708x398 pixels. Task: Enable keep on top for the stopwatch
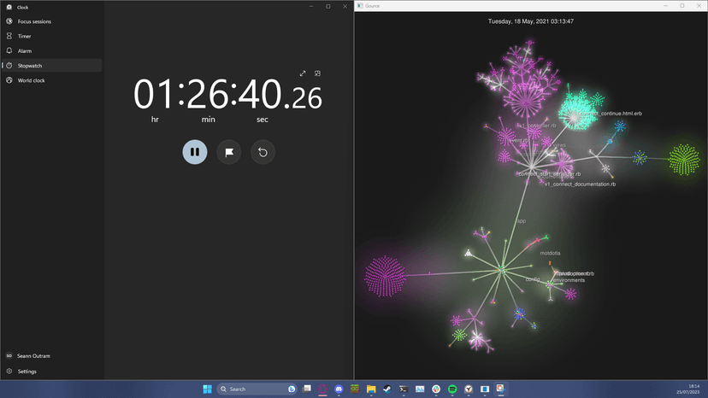(317, 73)
